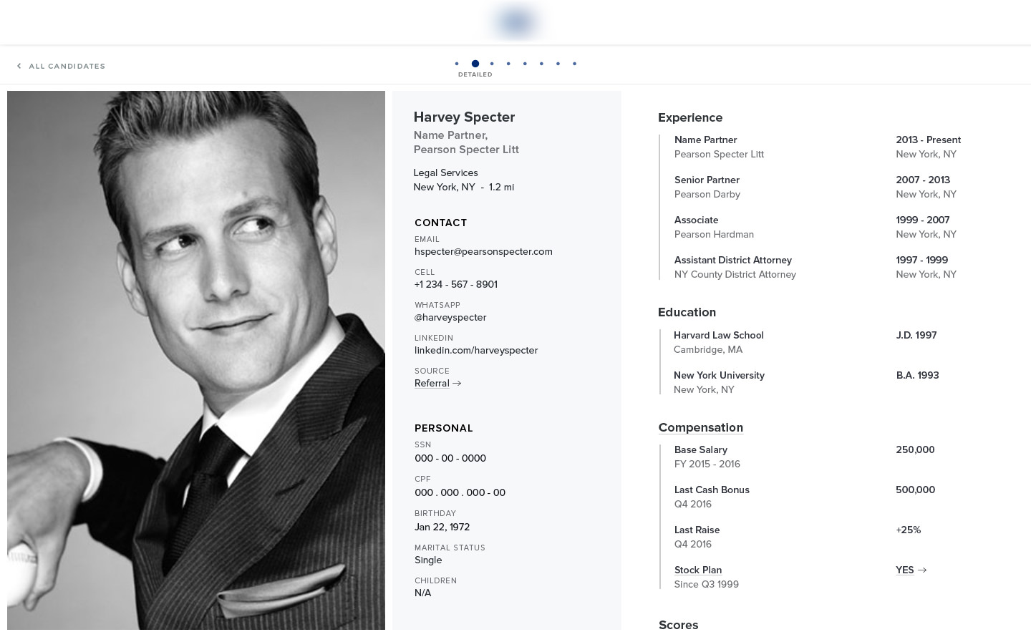1031x637 pixels.
Task: Click the +25% raise value
Action: pos(908,530)
